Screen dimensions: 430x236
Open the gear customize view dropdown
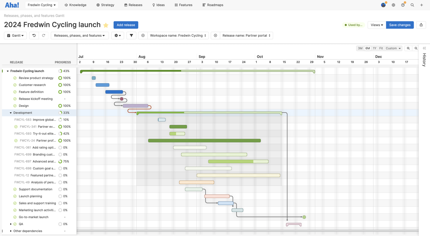pos(118,36)
